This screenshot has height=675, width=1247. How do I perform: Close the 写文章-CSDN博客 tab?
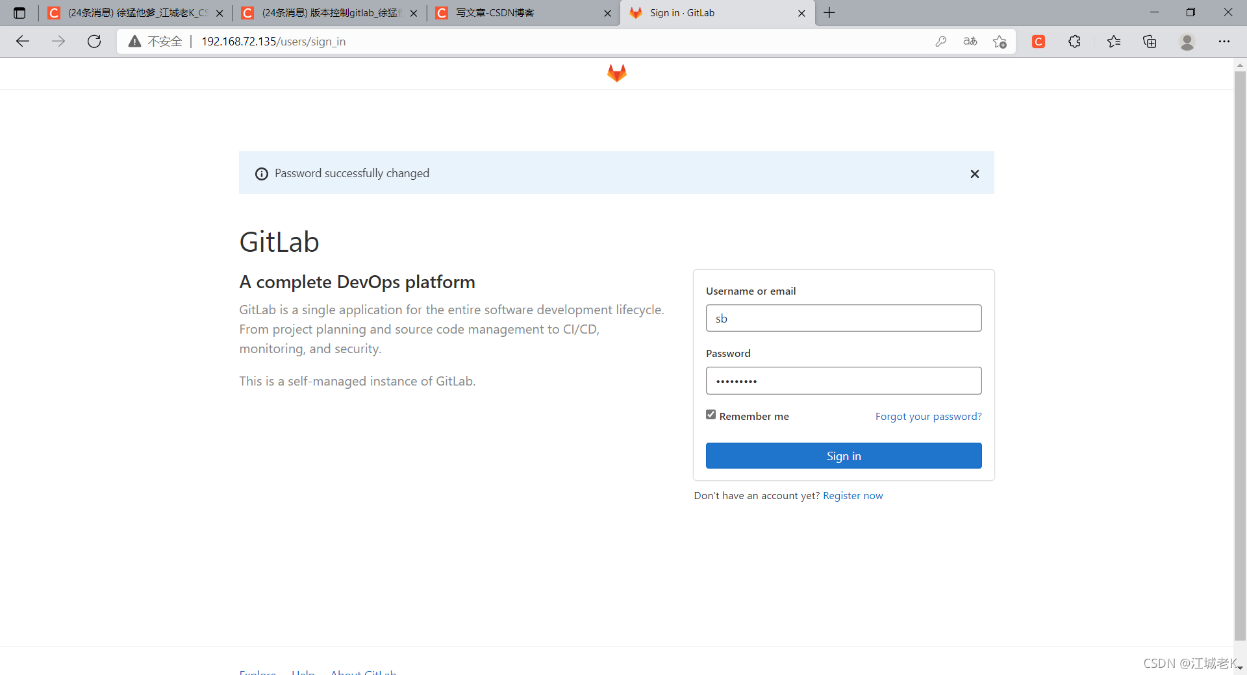tap(607, 13)
